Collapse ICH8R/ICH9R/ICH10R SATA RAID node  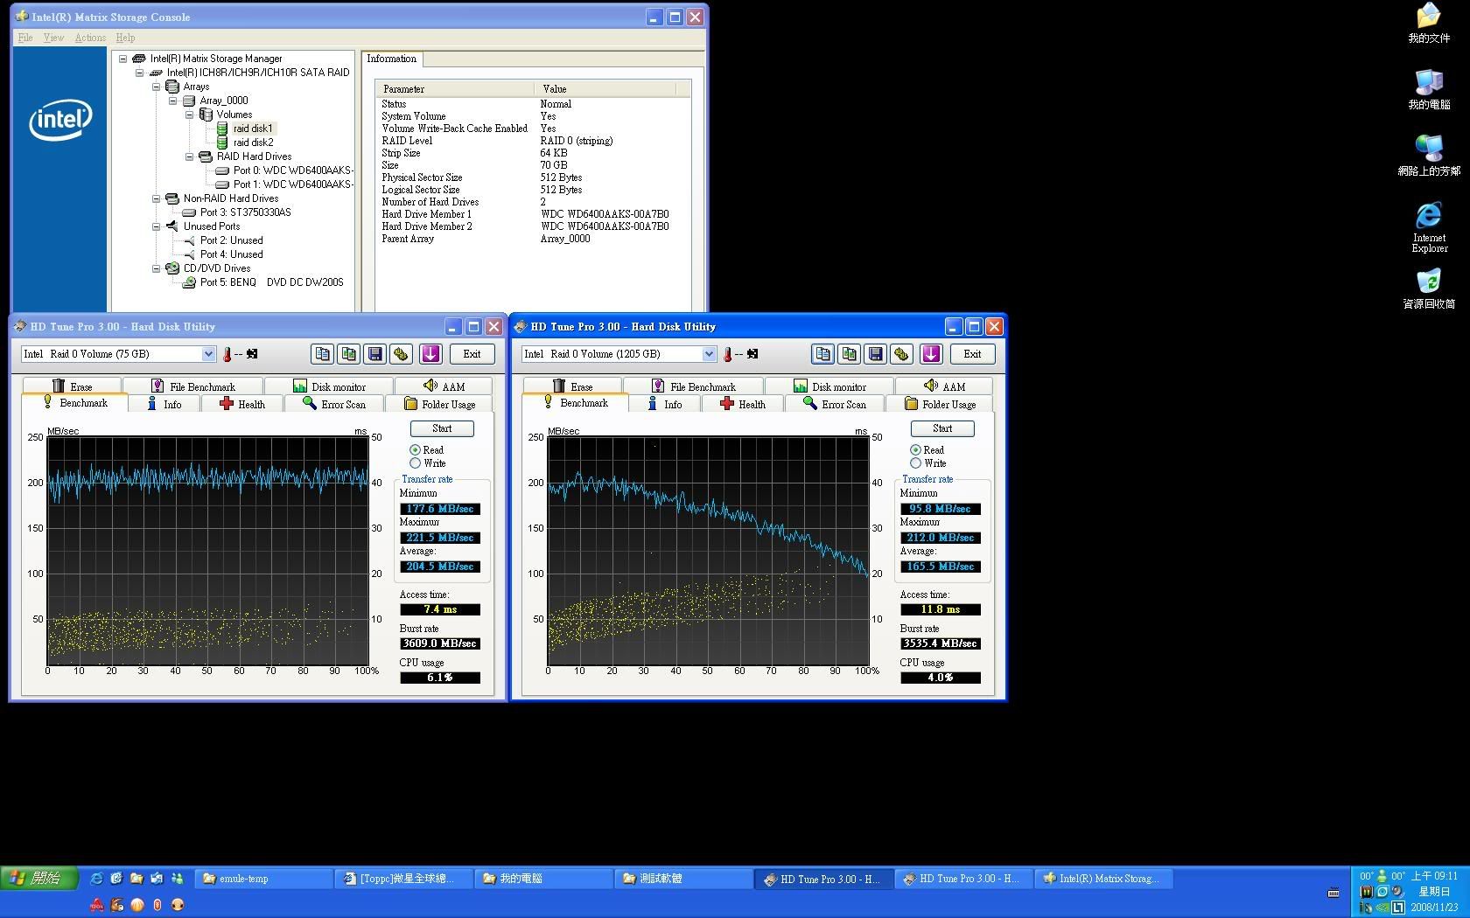tap(139, 73)
